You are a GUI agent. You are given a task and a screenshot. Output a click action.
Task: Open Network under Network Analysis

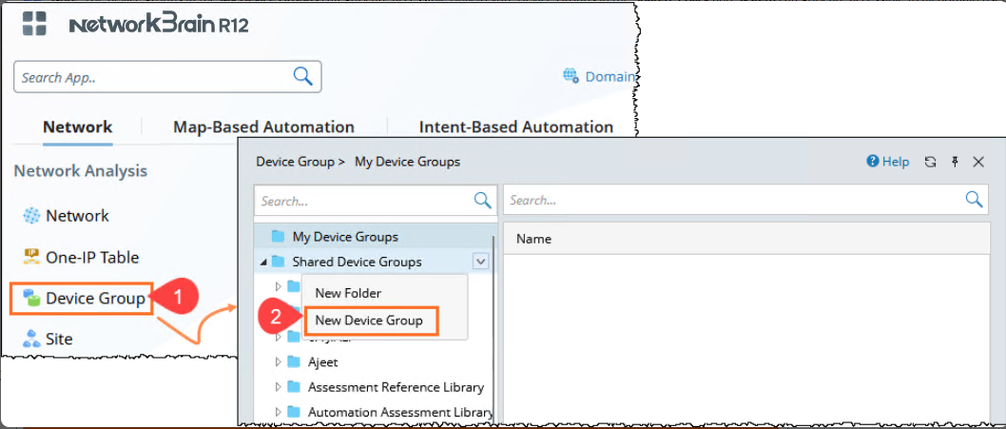click(76, 216)
